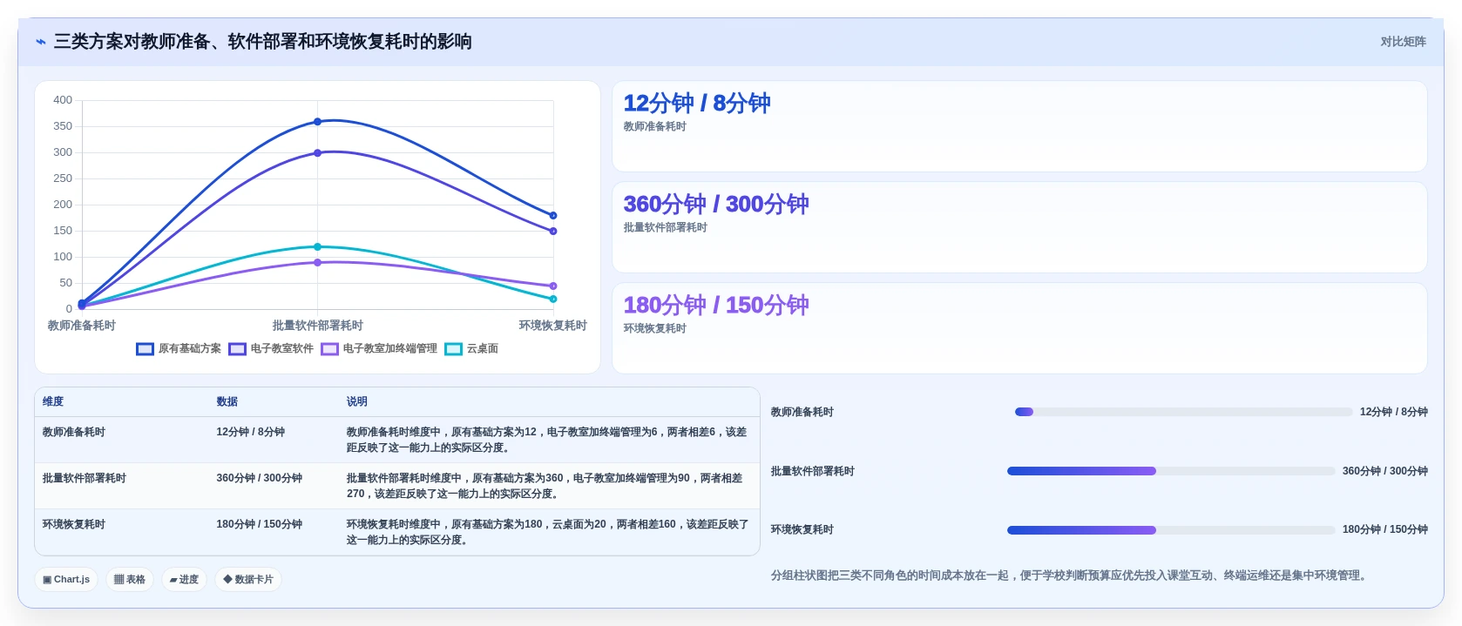Toggle the 电子教室加终端管理 legend swatch
This screenshot has width=1462, height=626.
click(x=330, y=349)
